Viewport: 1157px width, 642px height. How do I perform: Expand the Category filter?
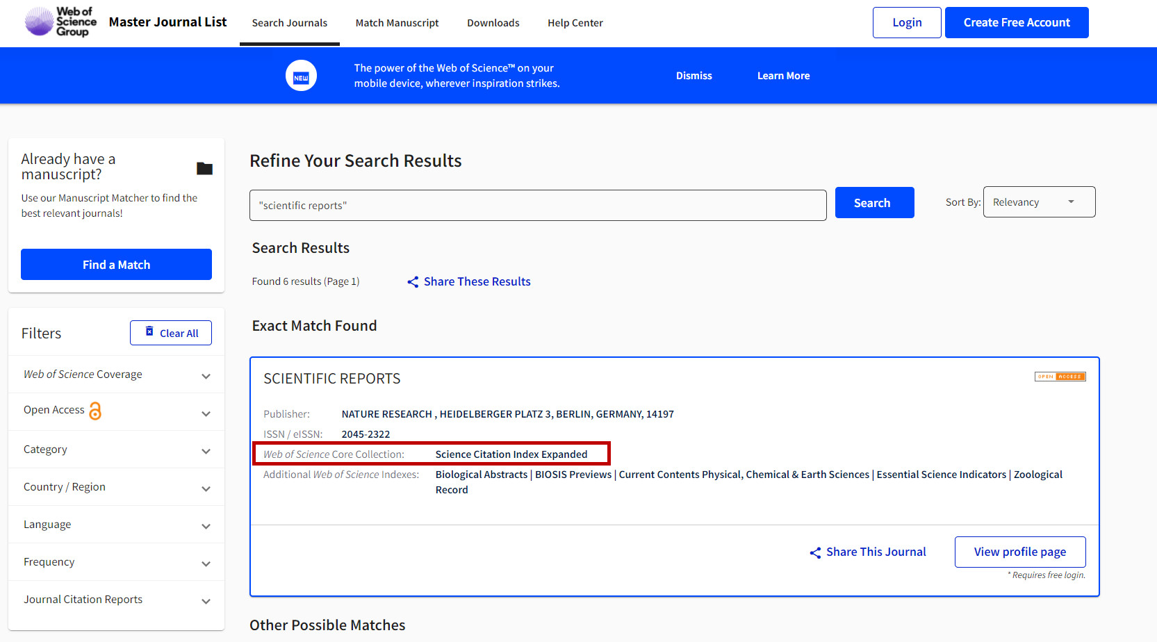coord(116,450)
